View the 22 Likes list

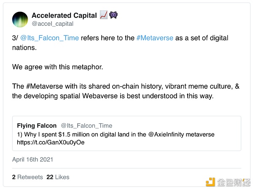[58, 177]
